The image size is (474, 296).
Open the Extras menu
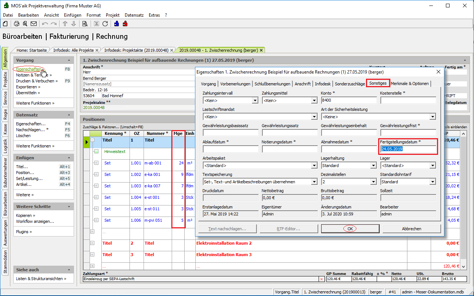pos(154,15)
